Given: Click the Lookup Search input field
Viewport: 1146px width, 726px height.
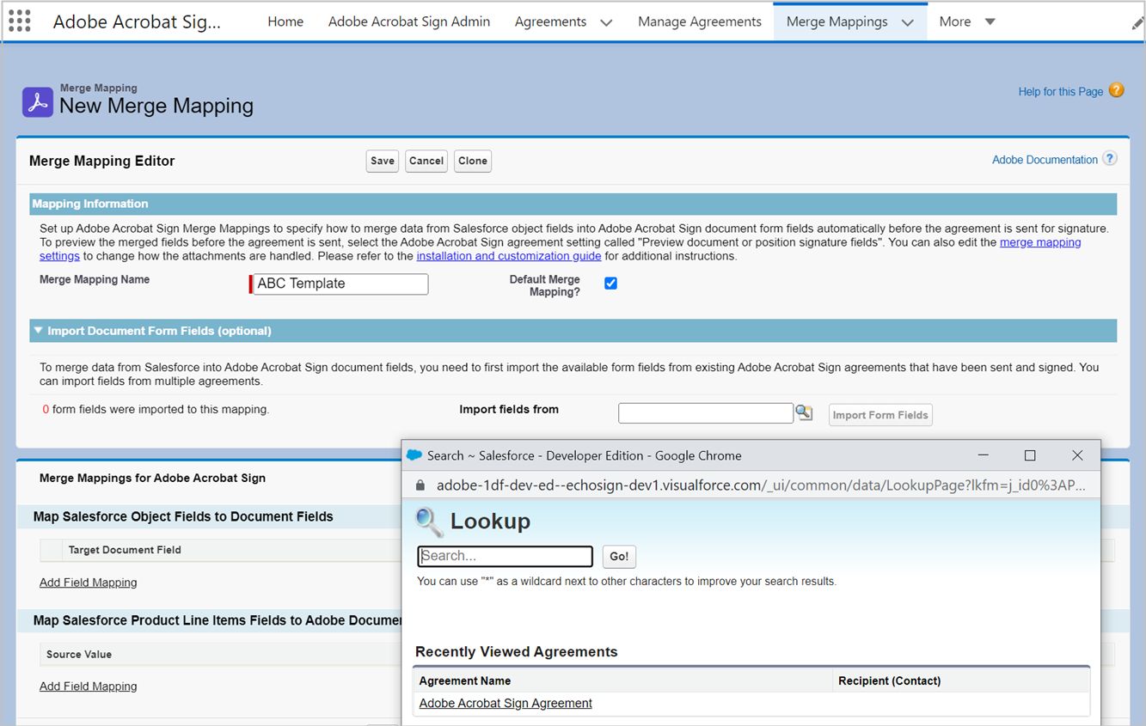Looking at the screenshot, I should (506, 556).
